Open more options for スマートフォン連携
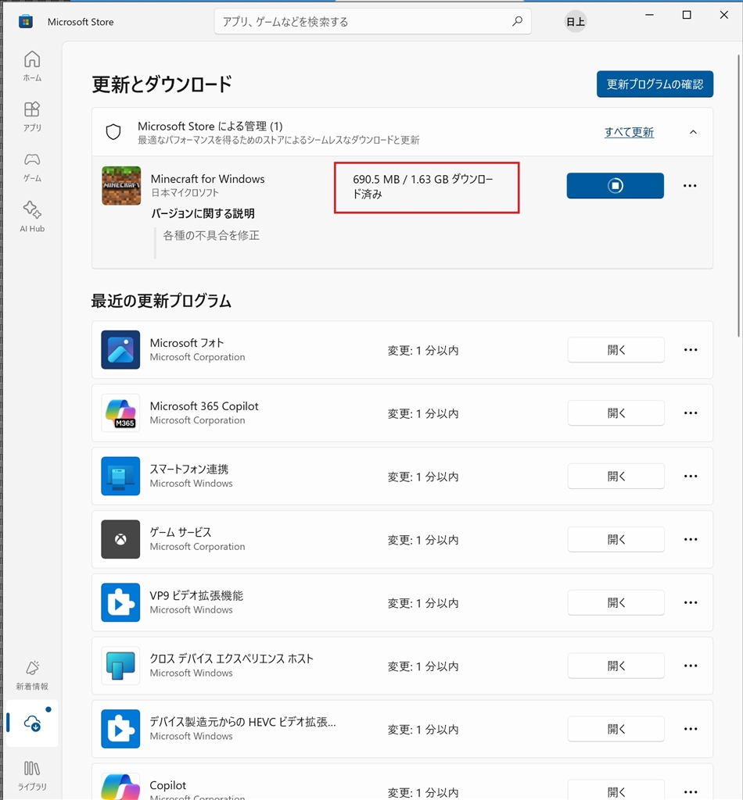The height and width of the screenshot is (800, 743). [691, 476]
